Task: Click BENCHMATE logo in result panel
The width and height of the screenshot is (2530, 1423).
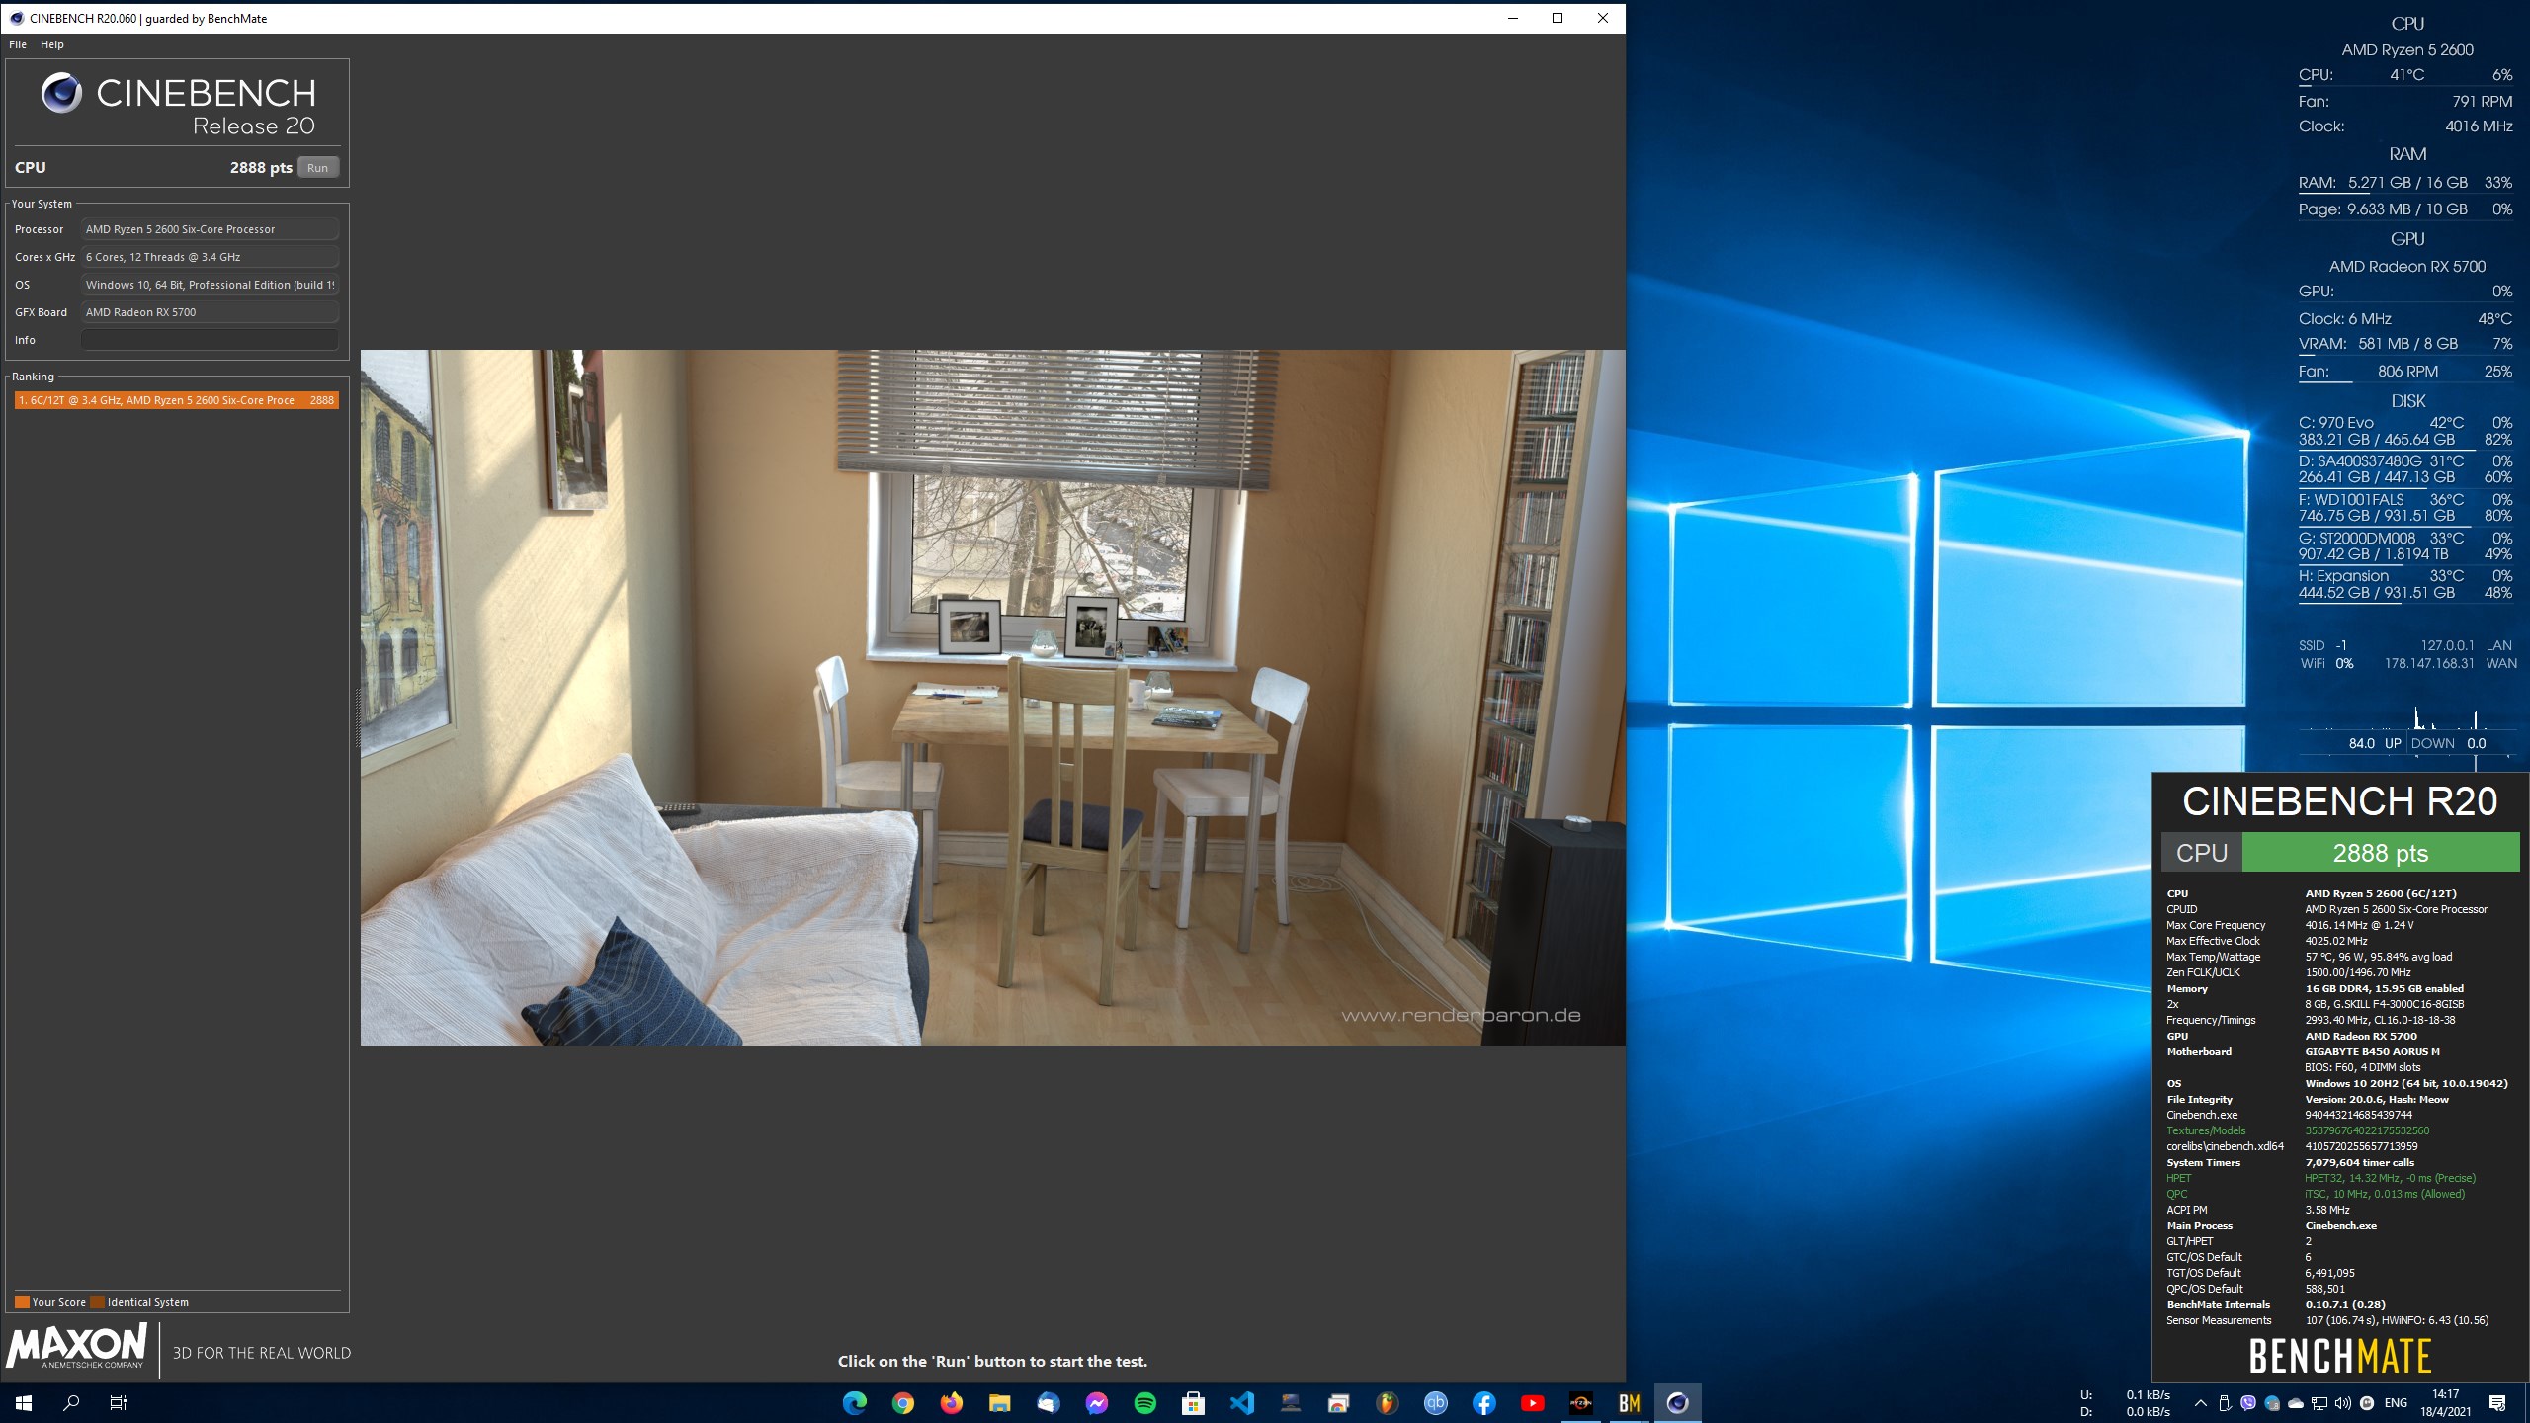Action: point(2339,1356)
